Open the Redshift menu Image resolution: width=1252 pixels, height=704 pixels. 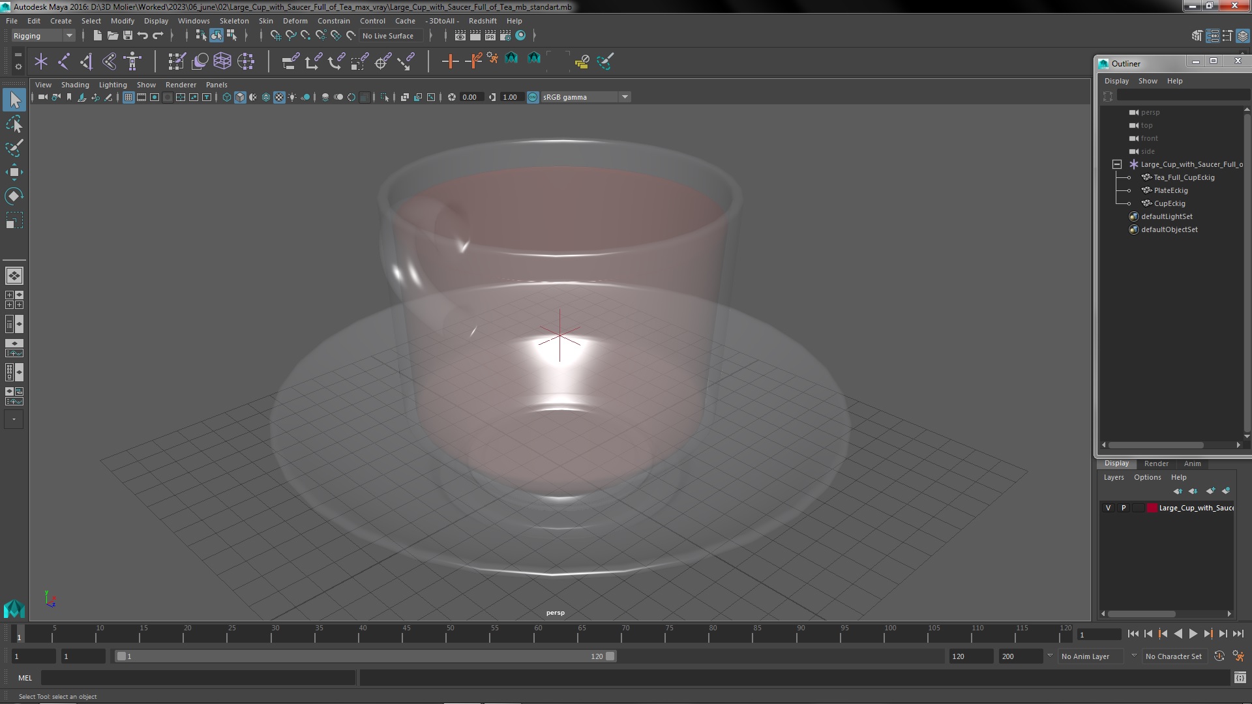pyautogui.click(x=483, y=21)
